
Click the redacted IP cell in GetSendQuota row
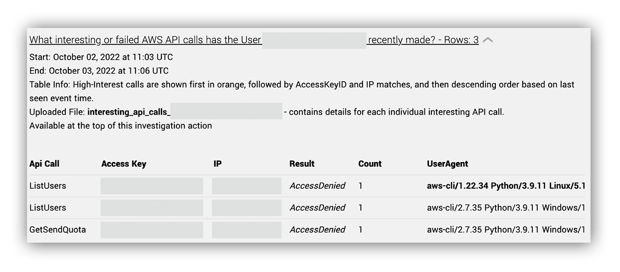click(x=246, y=229)
